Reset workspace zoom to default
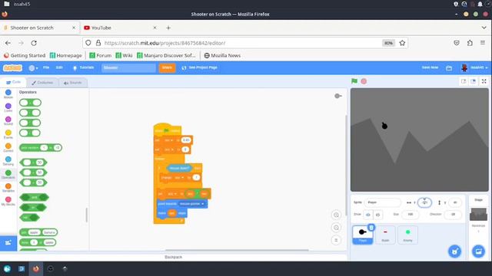This screenshot has width=492, height=276. point(336,240)
